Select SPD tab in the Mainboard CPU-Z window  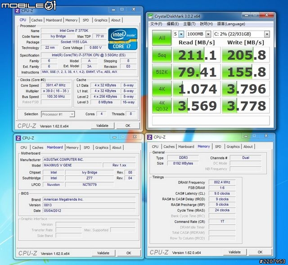pos(87,148)
